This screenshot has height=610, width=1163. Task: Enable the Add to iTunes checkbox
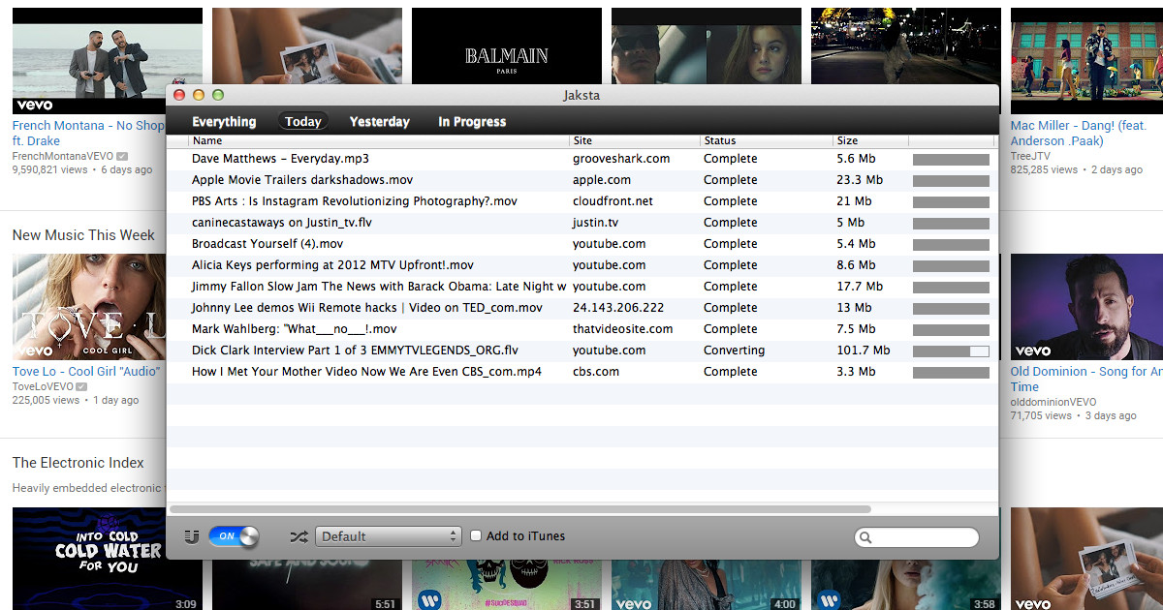[476, 535]
